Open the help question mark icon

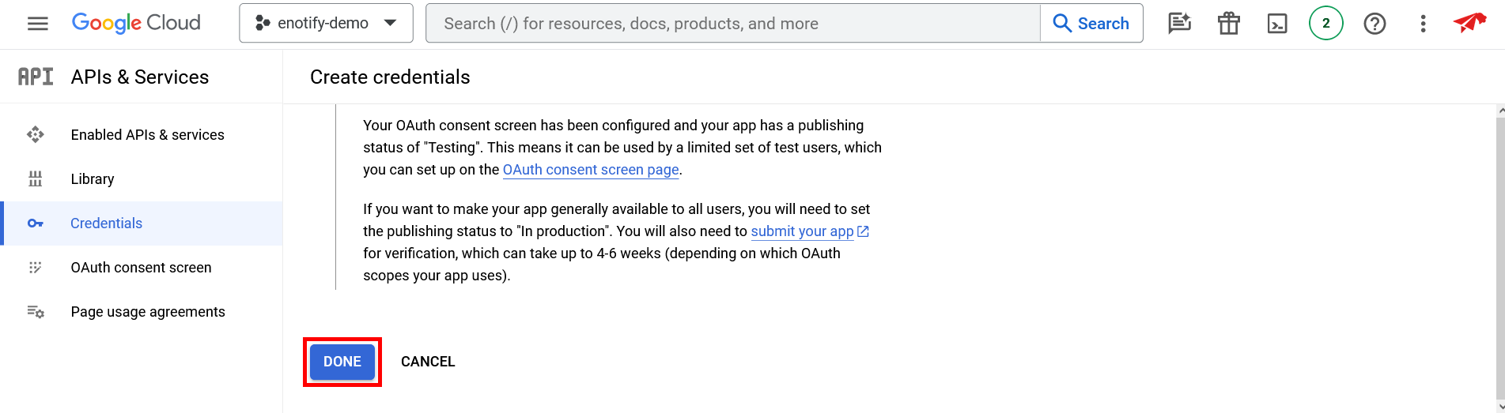[x=1375, y=24]
